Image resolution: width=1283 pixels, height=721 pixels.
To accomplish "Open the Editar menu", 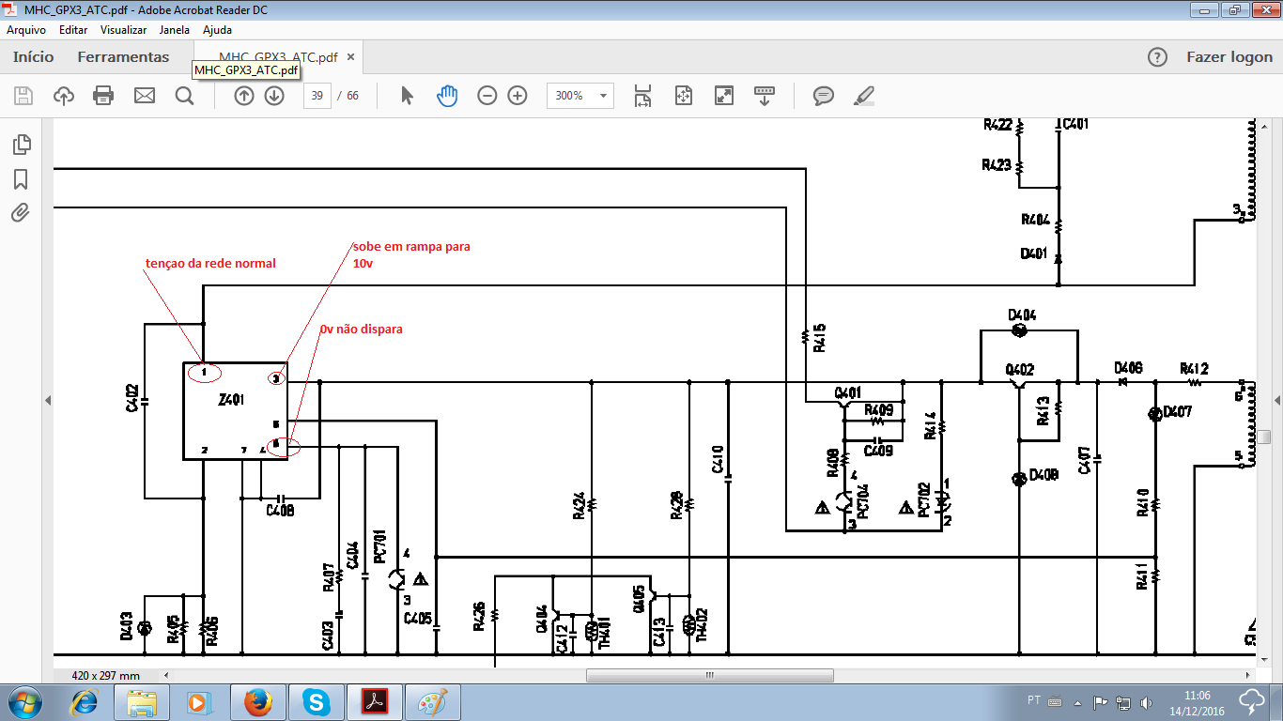I will 73,30.
